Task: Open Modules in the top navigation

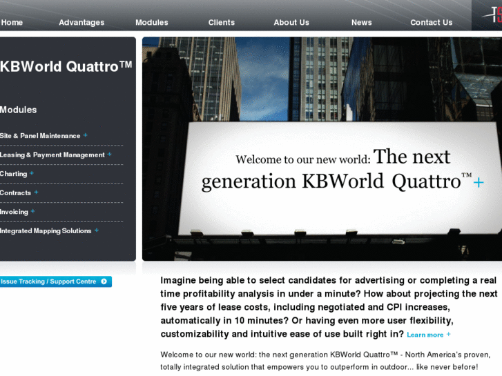Action: 152,22
